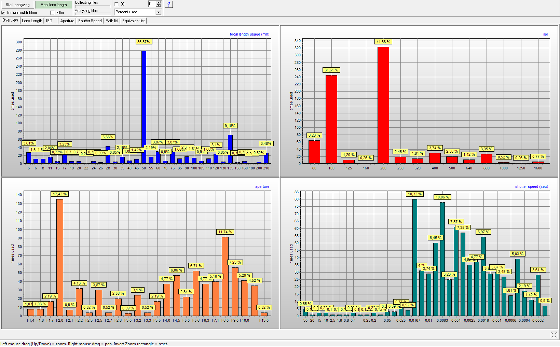Image resolution: width=560 pixels, height=347 pixels.
Task: Click the 50mm focal length bar
Action: pos(144,107)
